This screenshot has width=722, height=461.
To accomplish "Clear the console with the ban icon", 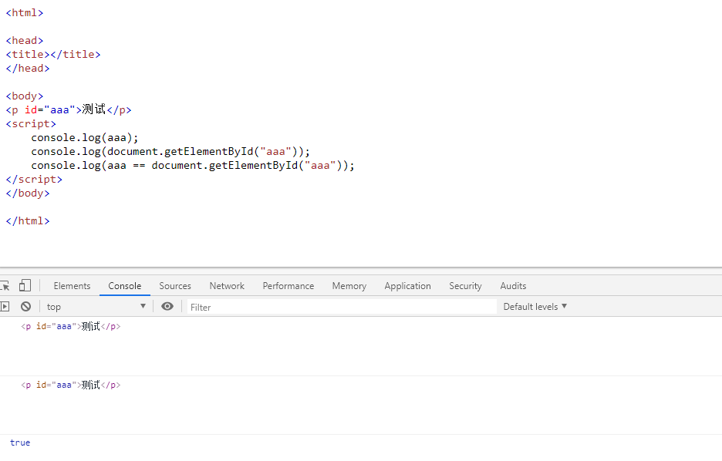I will click(x=25, y=306).
